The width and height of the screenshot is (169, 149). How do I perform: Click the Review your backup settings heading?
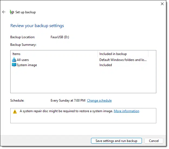(37, 26)
